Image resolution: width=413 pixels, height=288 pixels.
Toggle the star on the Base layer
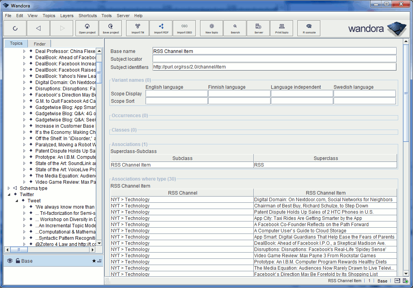(x=94, y=261)
